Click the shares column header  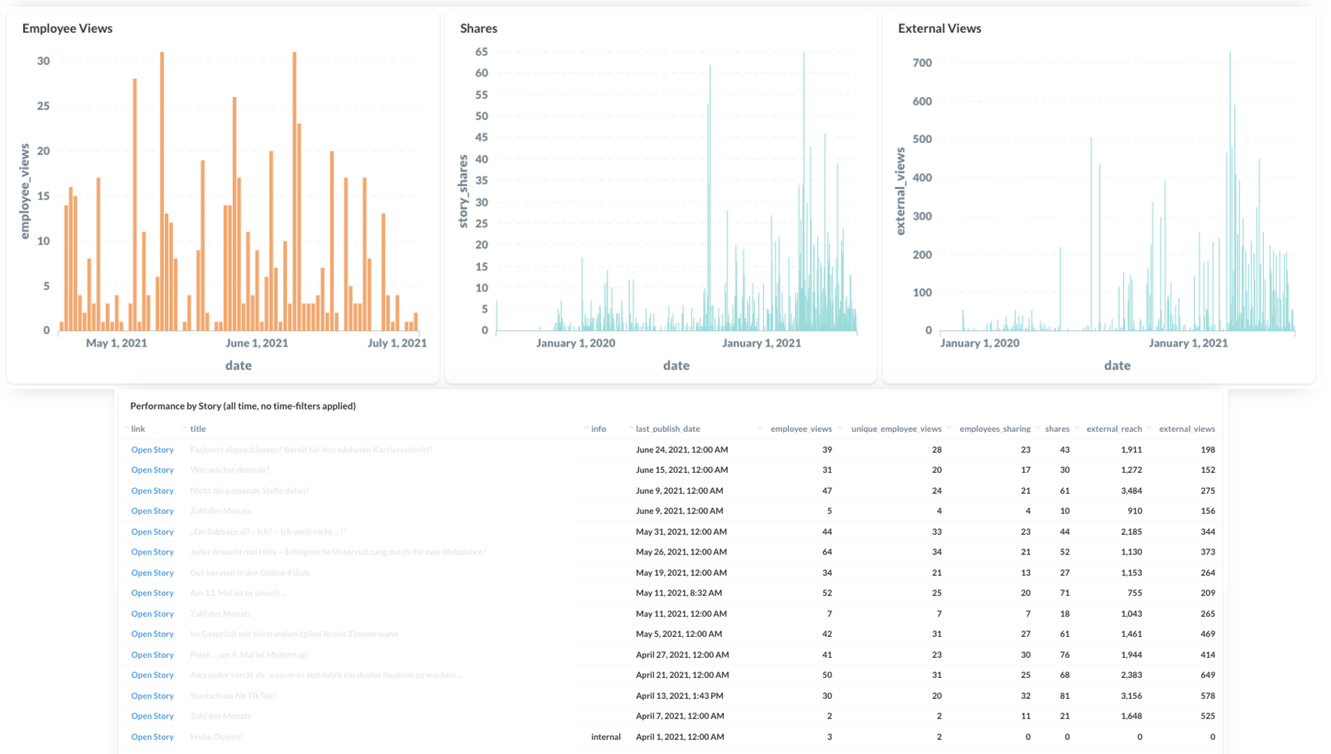[x=1057, y=429]
